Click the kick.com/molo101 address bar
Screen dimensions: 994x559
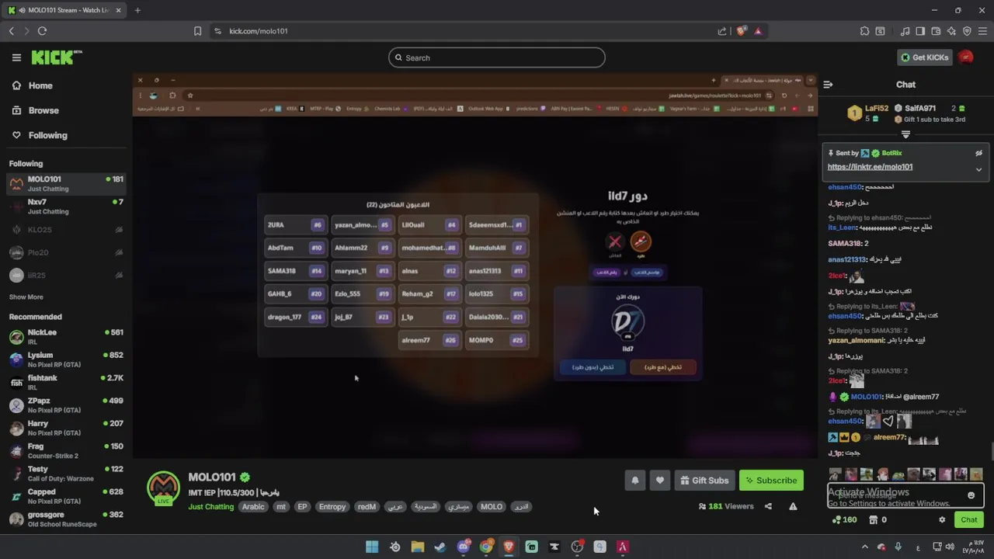466,31
